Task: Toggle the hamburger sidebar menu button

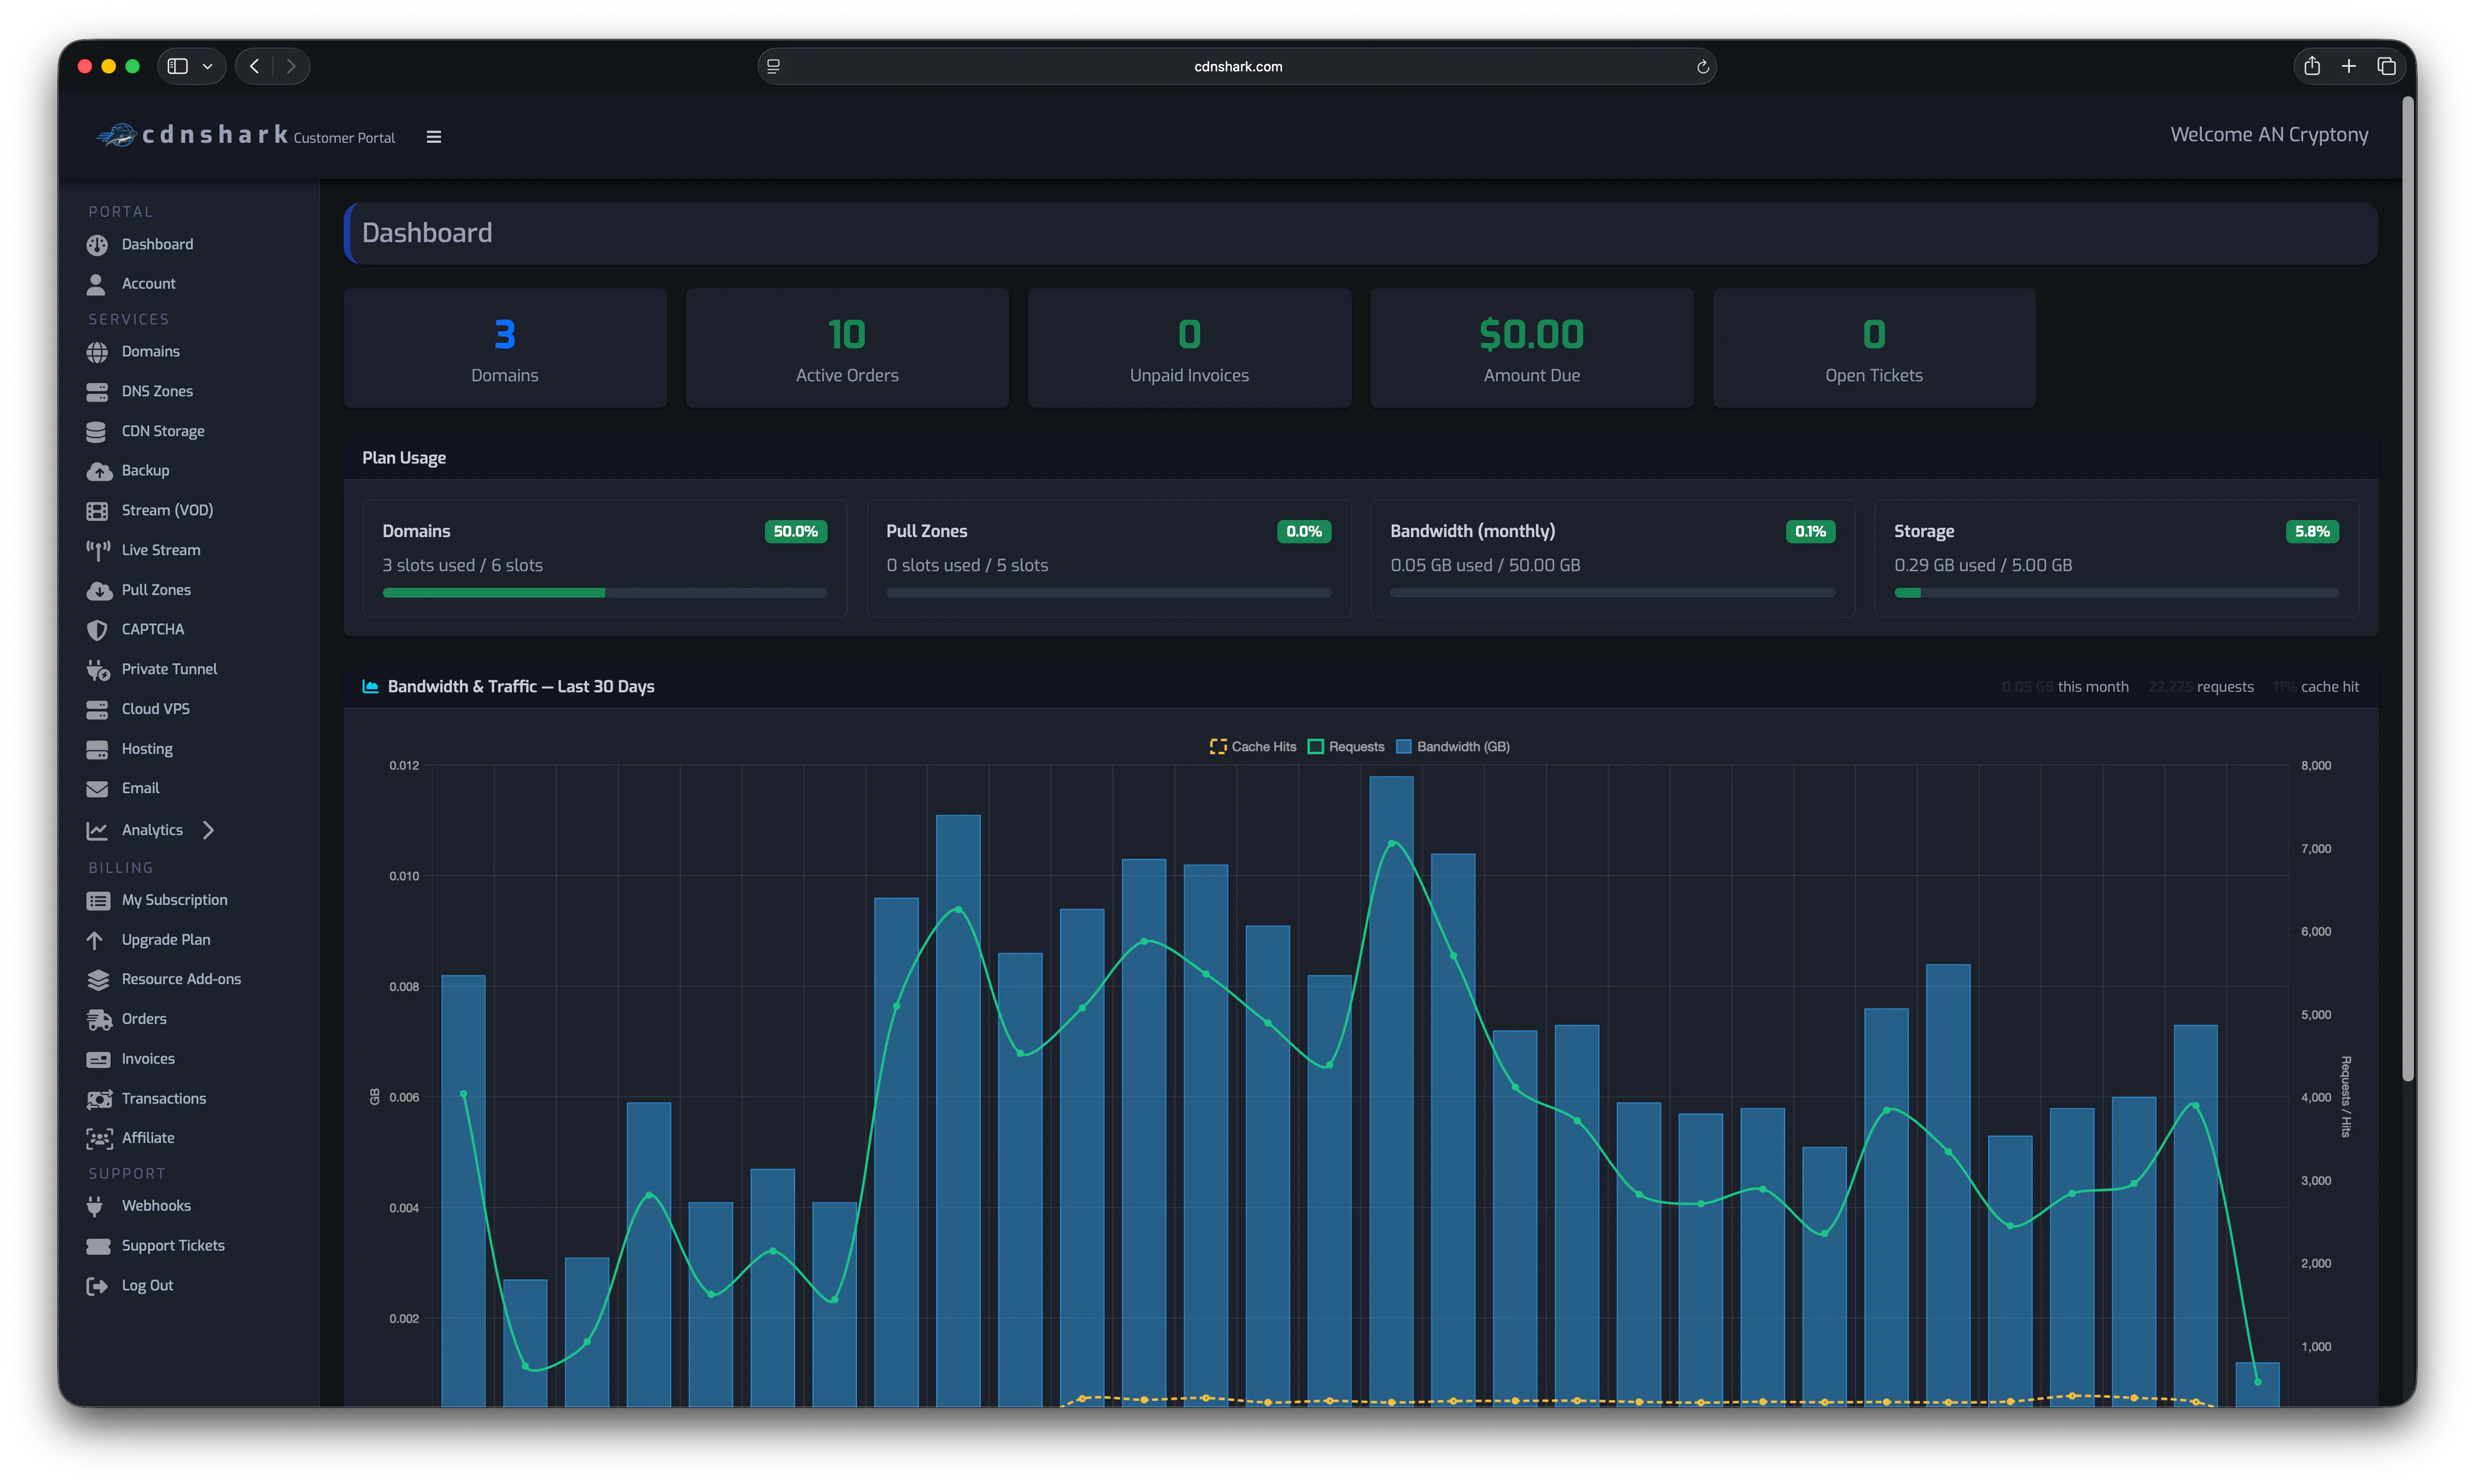Action: [434, 137]
